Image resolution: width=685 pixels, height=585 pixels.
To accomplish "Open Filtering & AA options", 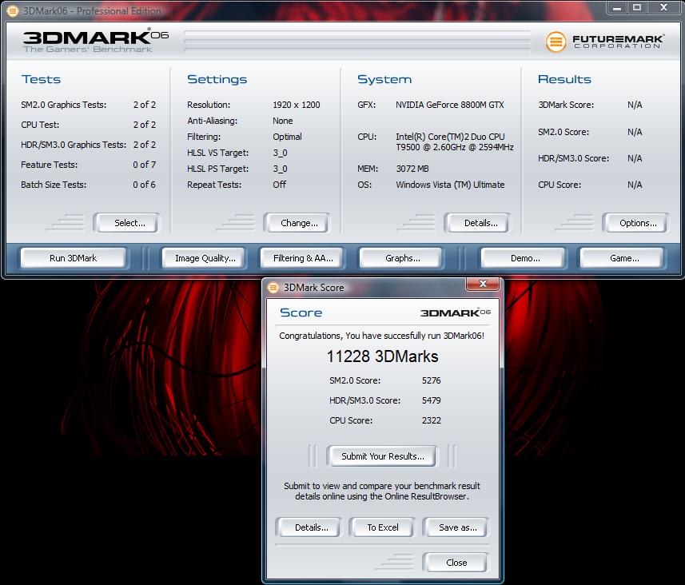I will tap(303, 258).
